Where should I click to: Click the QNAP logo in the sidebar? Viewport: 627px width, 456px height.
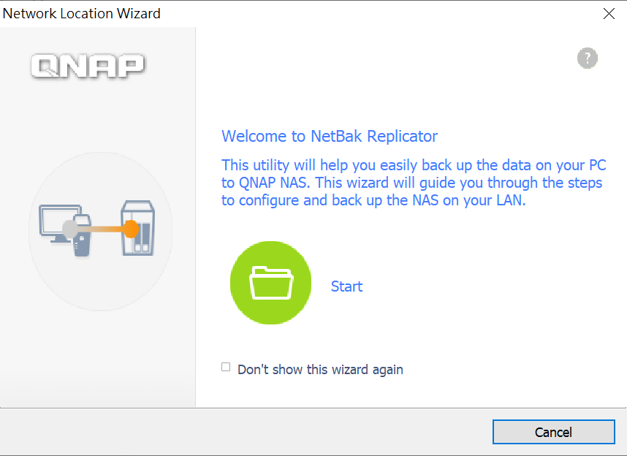point(88,66)
